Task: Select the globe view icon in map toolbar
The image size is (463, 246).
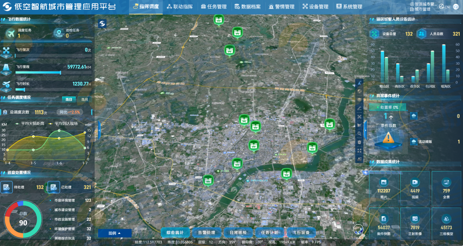Action: tap(359, 91)
